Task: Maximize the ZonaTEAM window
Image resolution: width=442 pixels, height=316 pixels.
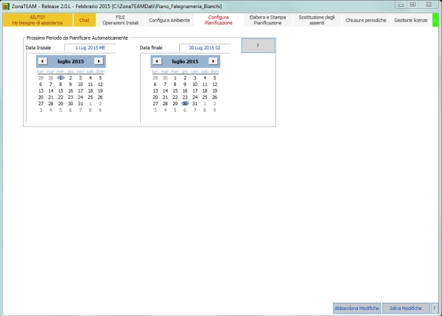Action: (x=413, y=5)
